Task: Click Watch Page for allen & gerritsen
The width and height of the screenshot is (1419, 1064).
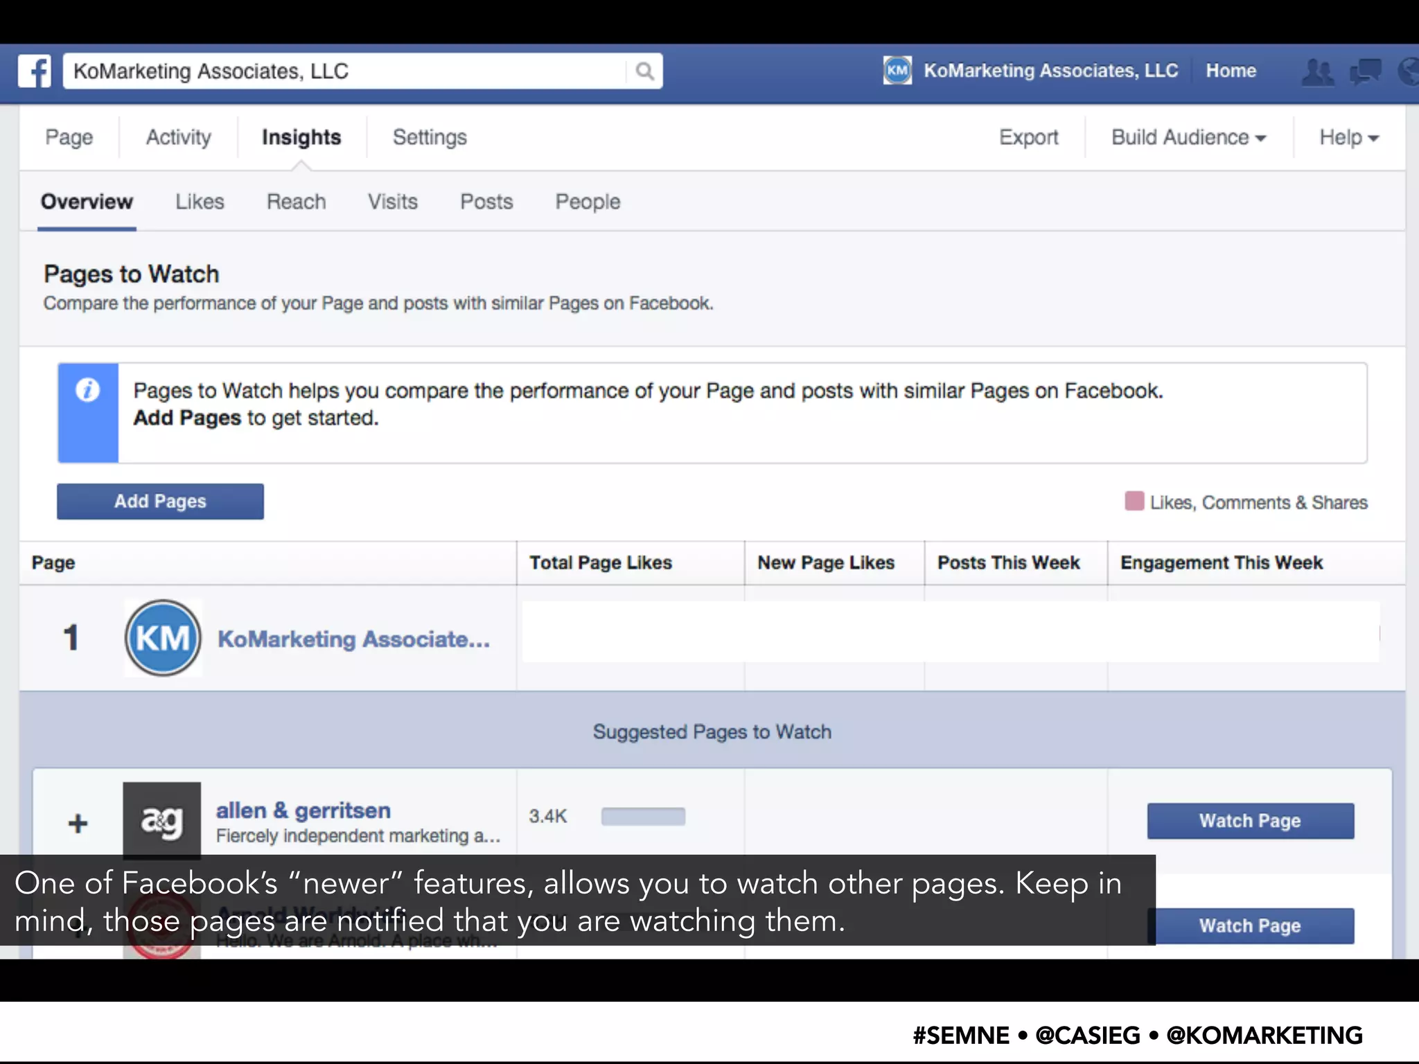Action: 1250,821
